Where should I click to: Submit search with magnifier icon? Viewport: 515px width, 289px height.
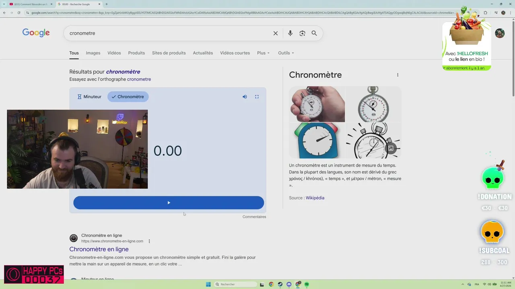tap(314, 33)
